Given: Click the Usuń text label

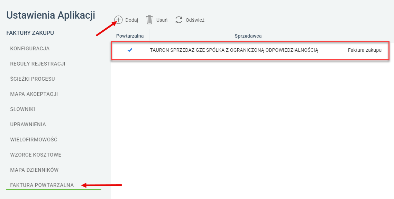Looking at the screenshot, I should click(162, 20).
